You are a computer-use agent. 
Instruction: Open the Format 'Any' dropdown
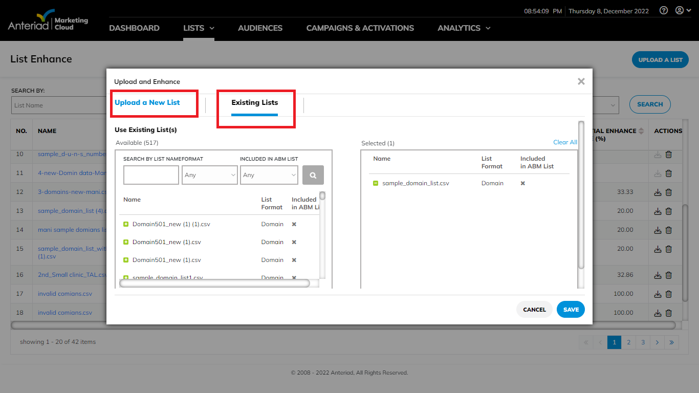tap(210, 175)
